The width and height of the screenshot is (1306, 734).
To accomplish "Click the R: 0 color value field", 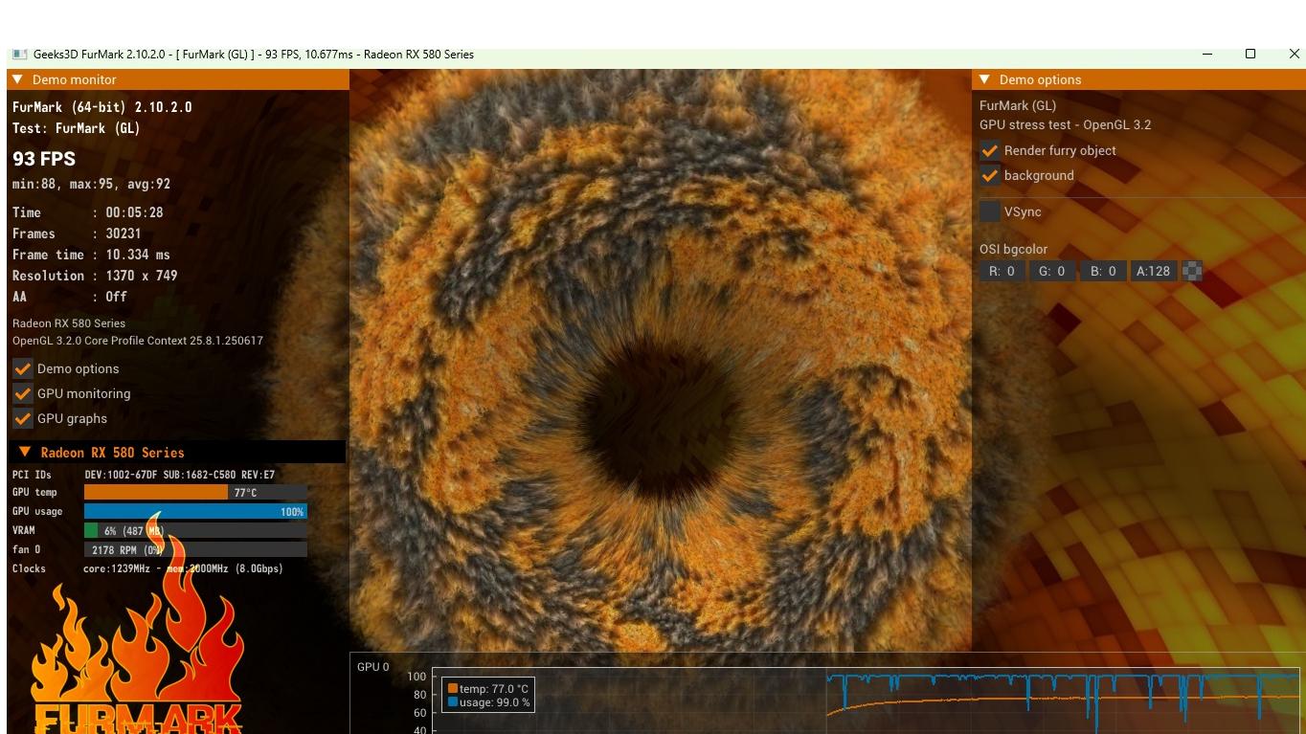I will tap(1002, 271).
